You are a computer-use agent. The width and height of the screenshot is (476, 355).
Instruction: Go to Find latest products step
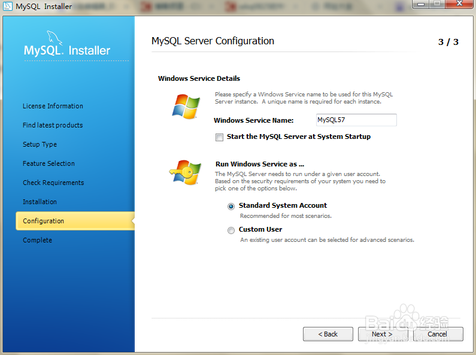pyautogui.click(x=53, y=125)
